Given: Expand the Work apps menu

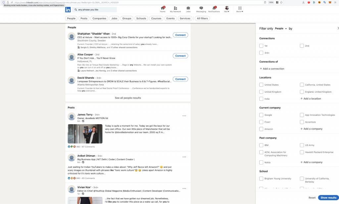Looking at the screenshot, I should point(240,9).
